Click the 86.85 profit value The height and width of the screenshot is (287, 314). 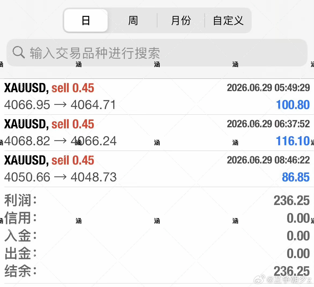click(x=296, y=177)
